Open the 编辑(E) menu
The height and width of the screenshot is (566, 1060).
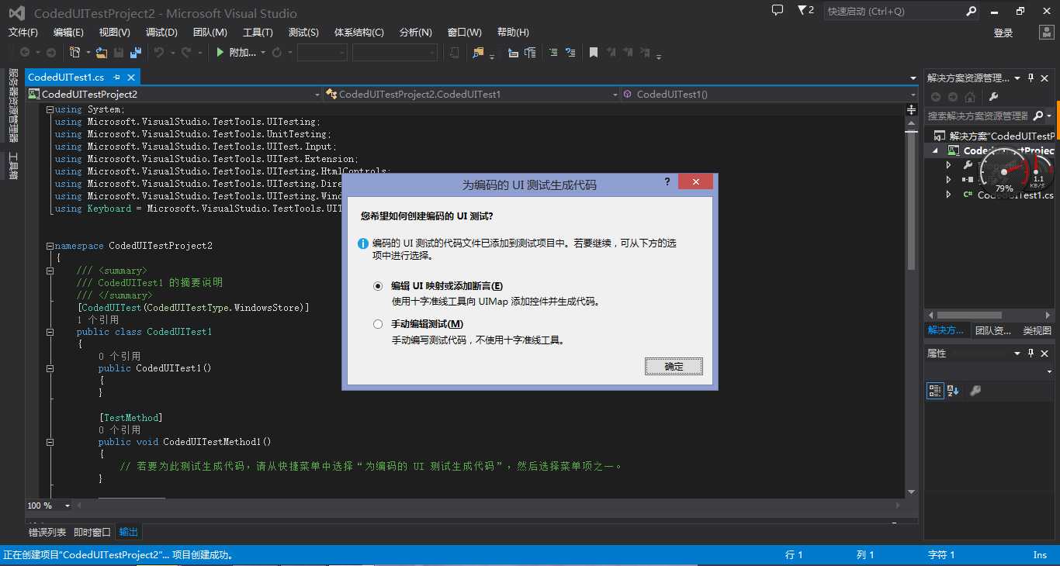pyautogui.click(x=68, y=32)
